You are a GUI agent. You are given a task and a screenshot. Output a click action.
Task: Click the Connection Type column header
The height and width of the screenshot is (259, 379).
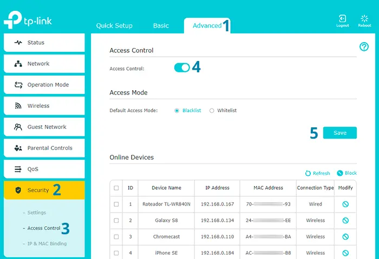pyautogui.click(x=315, y=188)
